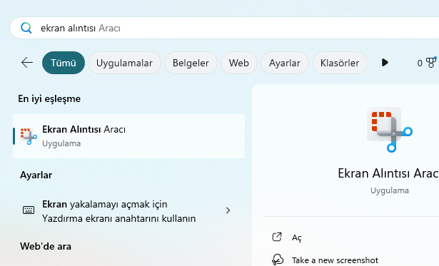Click the open-external icon next to Aç

pos(277,237)
